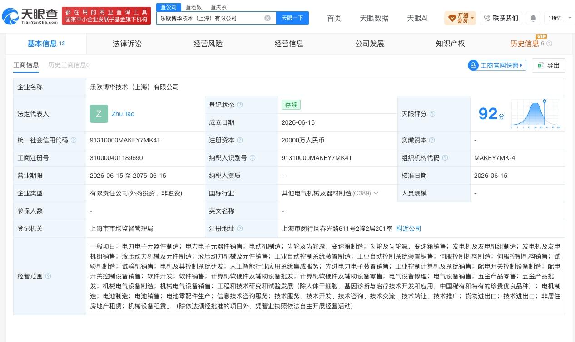The image size is (575, 342).
Task: Click the 核准日期 value 2026-06-15
Action: (491, 176)
